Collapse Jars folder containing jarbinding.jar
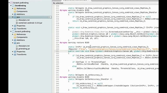The width and height of the screenshot is (167, 93). pyautogui.click(x=13, y=43)
